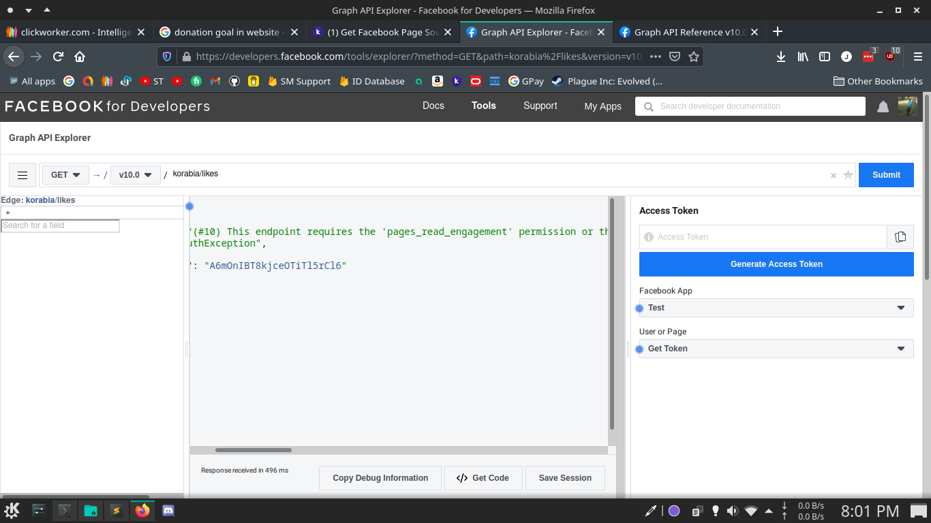The height and width of the screenshot is (523, 931).
Task: Click the Copy Debug Information button
Action: (x=380, y=478)
